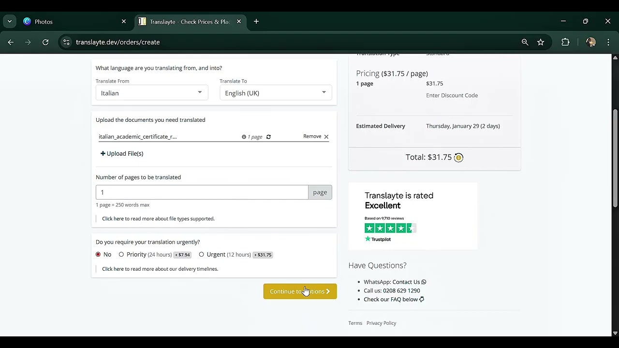The image size is (619, 348).
Task: Select Urgent (12 hours) radio button
Action: (202, 254)
